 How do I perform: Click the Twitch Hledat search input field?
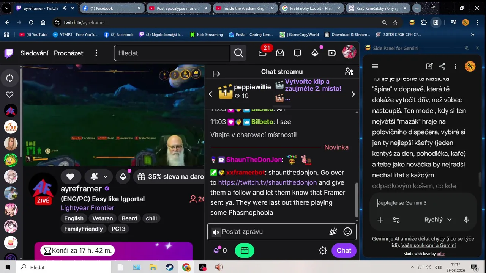(172, 53)
